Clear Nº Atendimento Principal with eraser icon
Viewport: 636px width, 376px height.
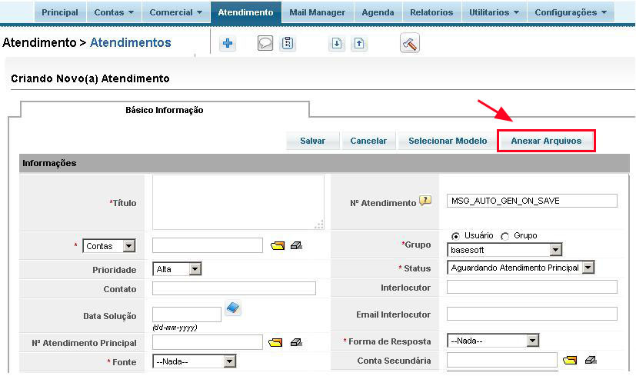(x=297, y=343)
